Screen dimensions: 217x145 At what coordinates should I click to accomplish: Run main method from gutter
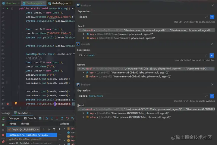(x=7, y=8)
